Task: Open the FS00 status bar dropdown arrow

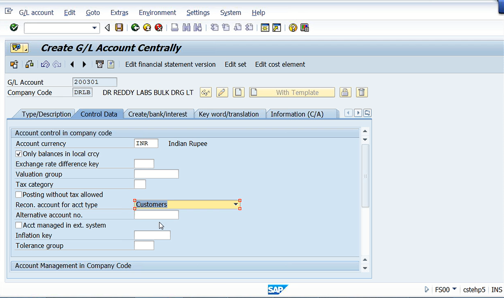Action: (454, 289)
